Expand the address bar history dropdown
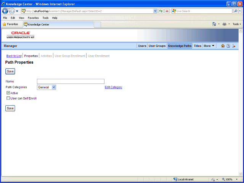 [x=155, y=11]
